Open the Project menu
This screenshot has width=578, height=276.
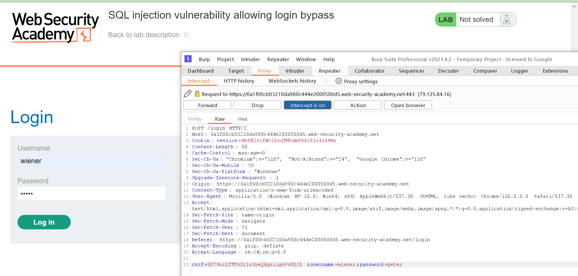225,59
